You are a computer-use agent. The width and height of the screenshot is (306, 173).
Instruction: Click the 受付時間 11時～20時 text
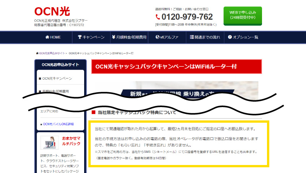[x=186, y=25]
